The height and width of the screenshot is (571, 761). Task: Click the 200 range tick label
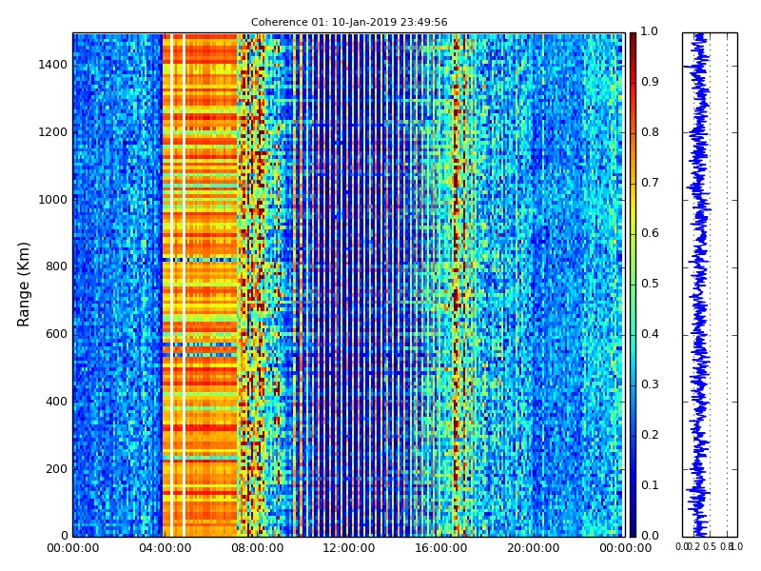pos(56,469)
